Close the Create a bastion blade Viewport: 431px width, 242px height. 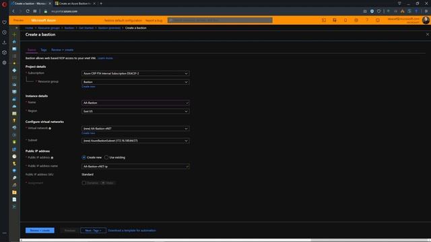pos(428,34)
